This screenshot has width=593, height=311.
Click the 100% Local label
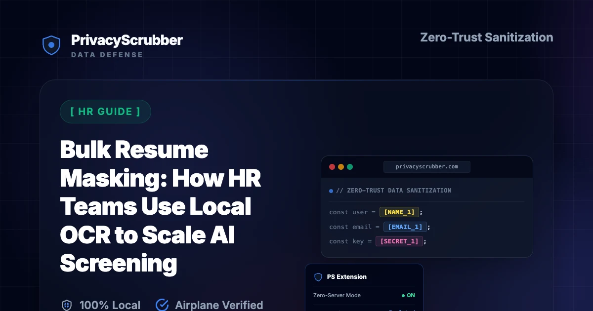click(x=110, y=305)
